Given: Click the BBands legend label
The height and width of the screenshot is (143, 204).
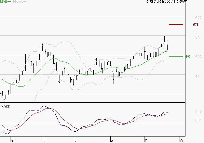Looking at the screenshot, I should 18,2.
